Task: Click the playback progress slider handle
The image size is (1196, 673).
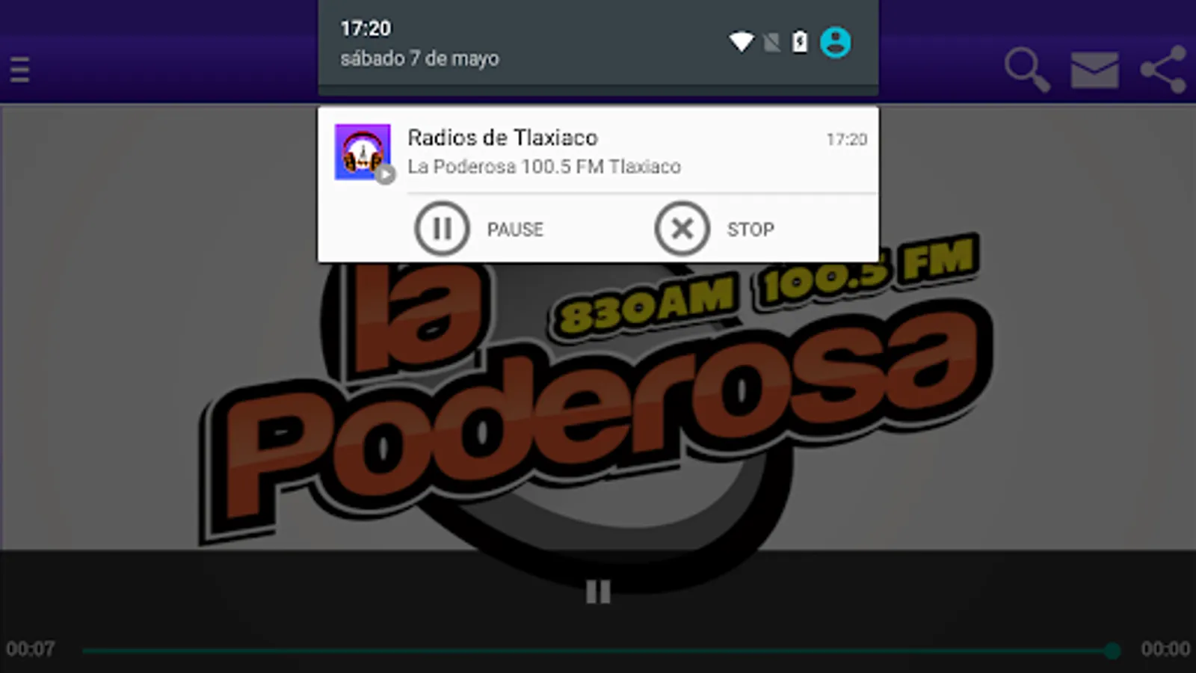Action: coord(1112,651)
